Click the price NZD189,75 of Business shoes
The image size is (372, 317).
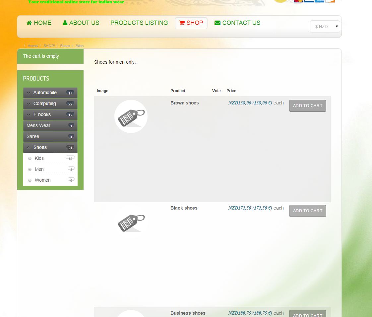point(250,313)
